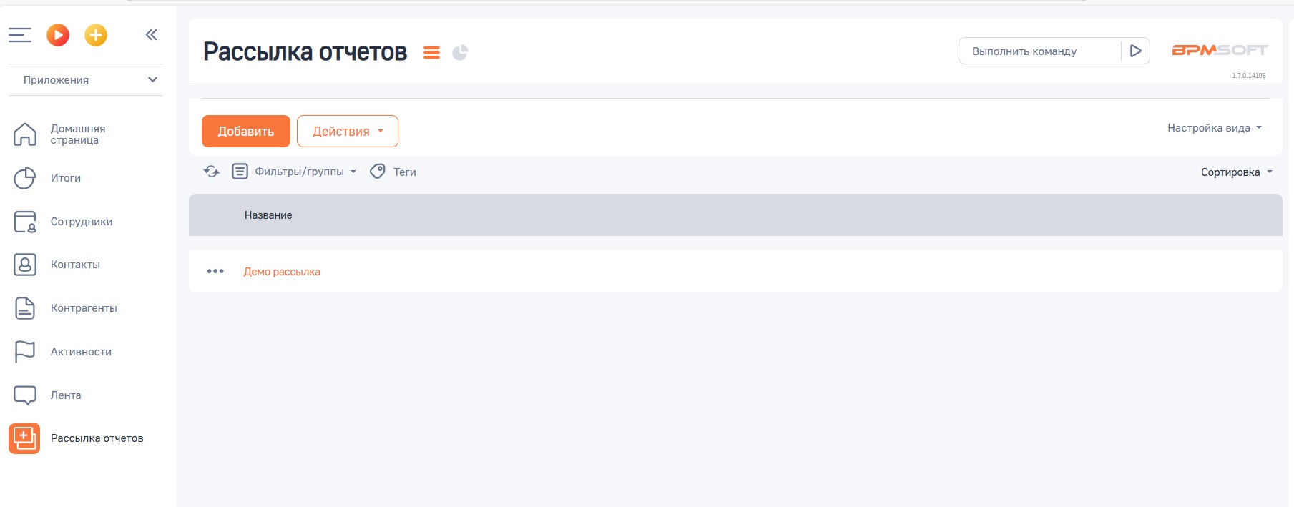Open the Действия dropdown menu
The height and width of the screenshot is (507, 1294).
pos(348,131)
